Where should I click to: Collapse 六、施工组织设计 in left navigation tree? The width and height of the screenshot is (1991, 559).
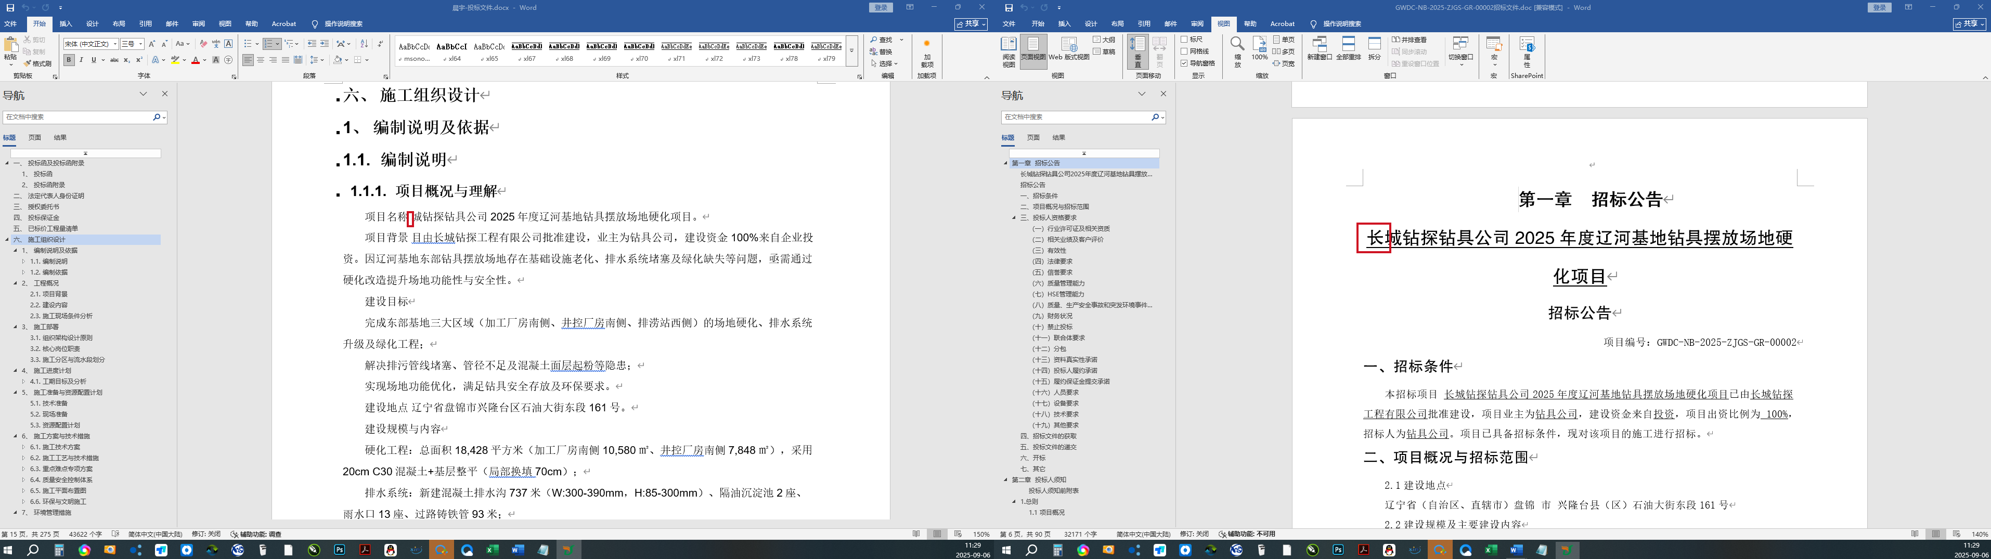(x=7, y=240)
